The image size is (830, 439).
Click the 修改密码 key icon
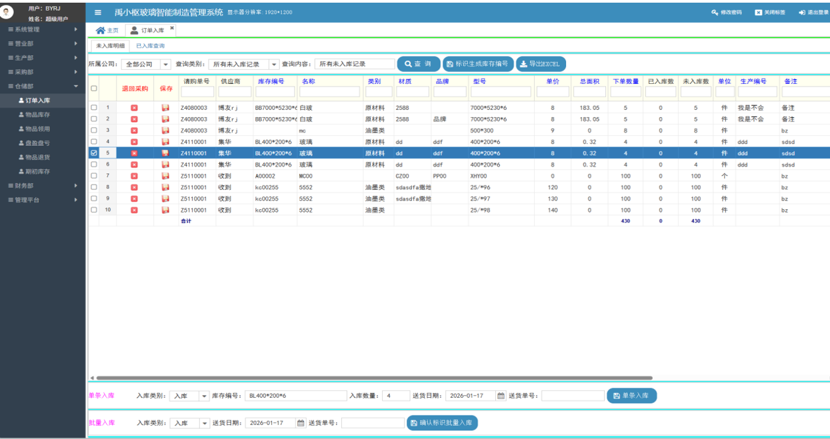pos(715,13)
